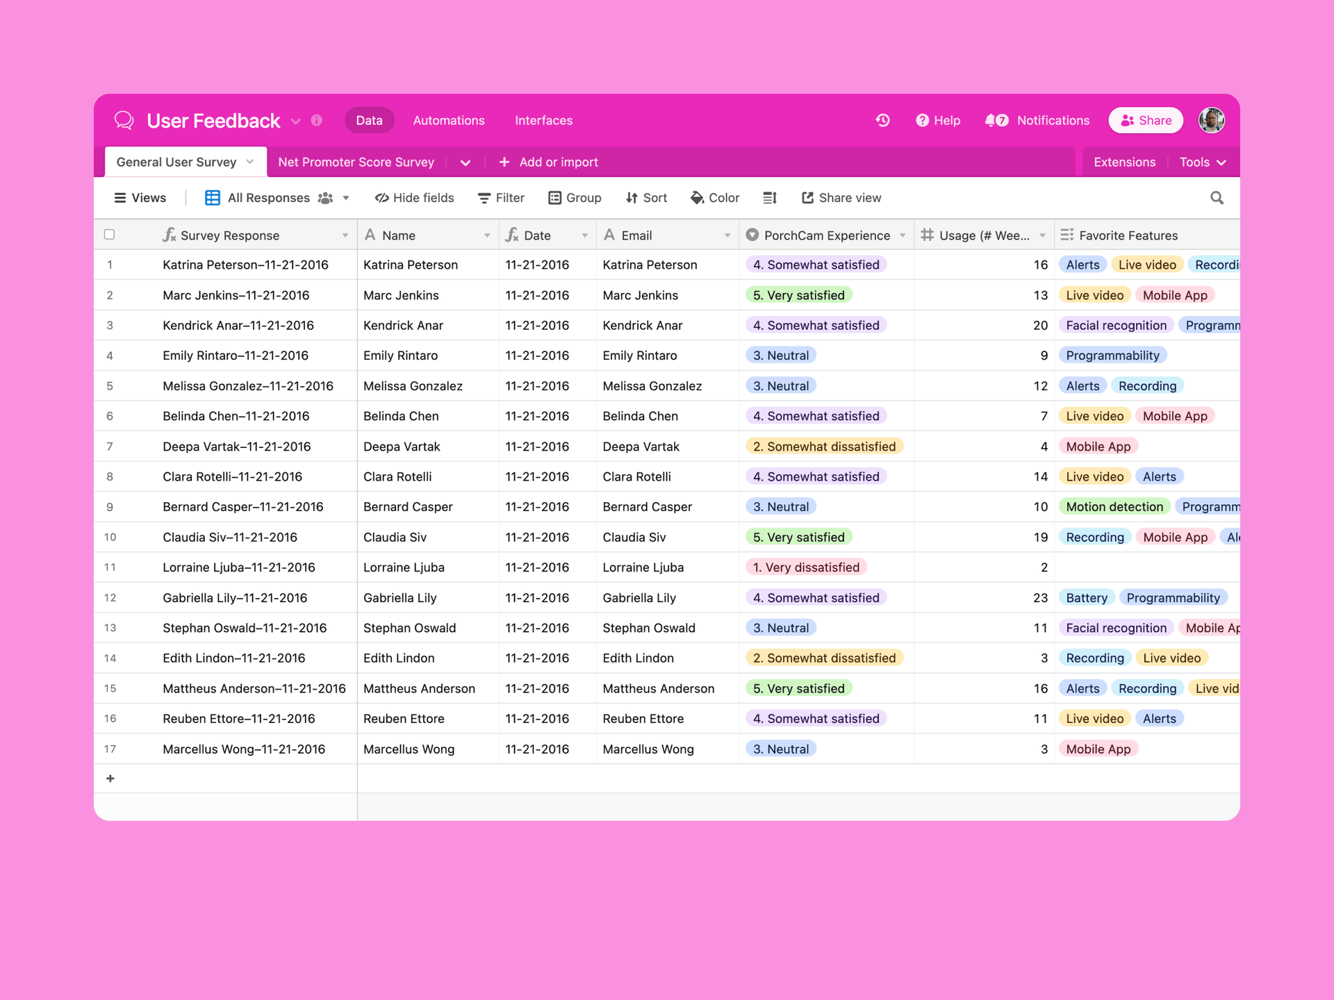Click the '2. Somewhat dissatisfied' tag for Deepa Vartak
This screenshot has width=1334, height=1000.
[x=824, y=447]
